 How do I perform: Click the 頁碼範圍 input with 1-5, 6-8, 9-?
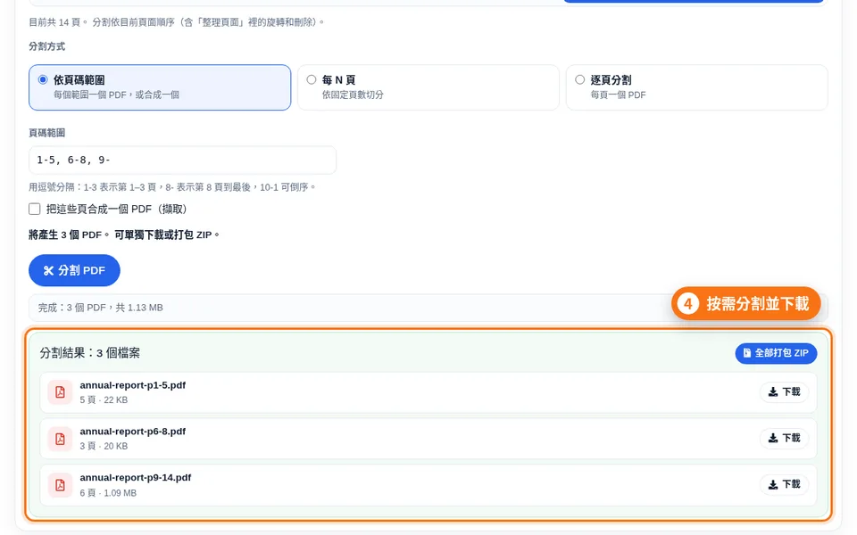[182, 160]
